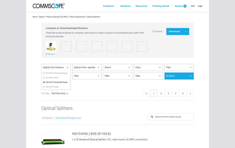235x148 pixels.
Task: Open the Filter dropdown below Color
Action: point(148,76)
